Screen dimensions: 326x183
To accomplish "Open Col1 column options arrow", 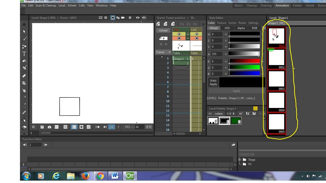I will pos(188,38).
